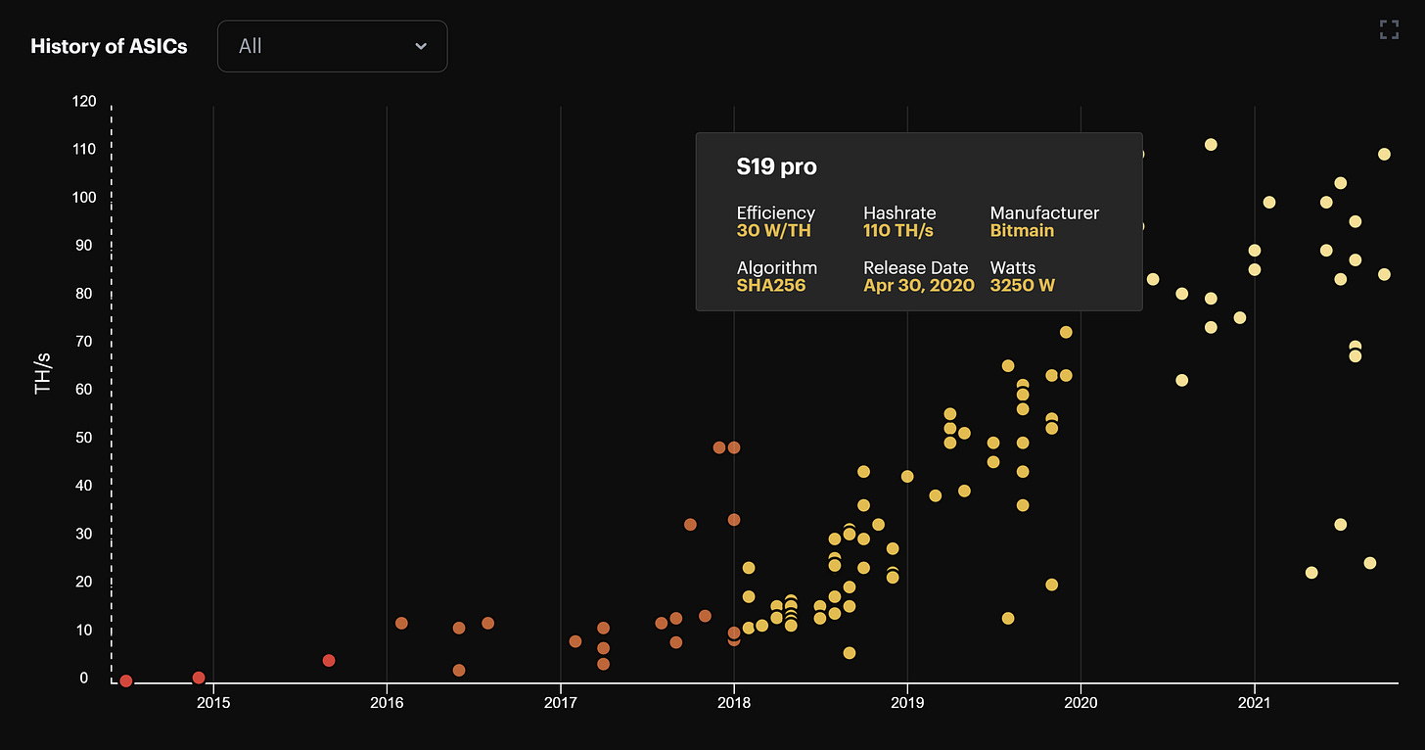The image size is (1425, 750).
Task: Click the "120" y-axis tick label
Action: 83,101
